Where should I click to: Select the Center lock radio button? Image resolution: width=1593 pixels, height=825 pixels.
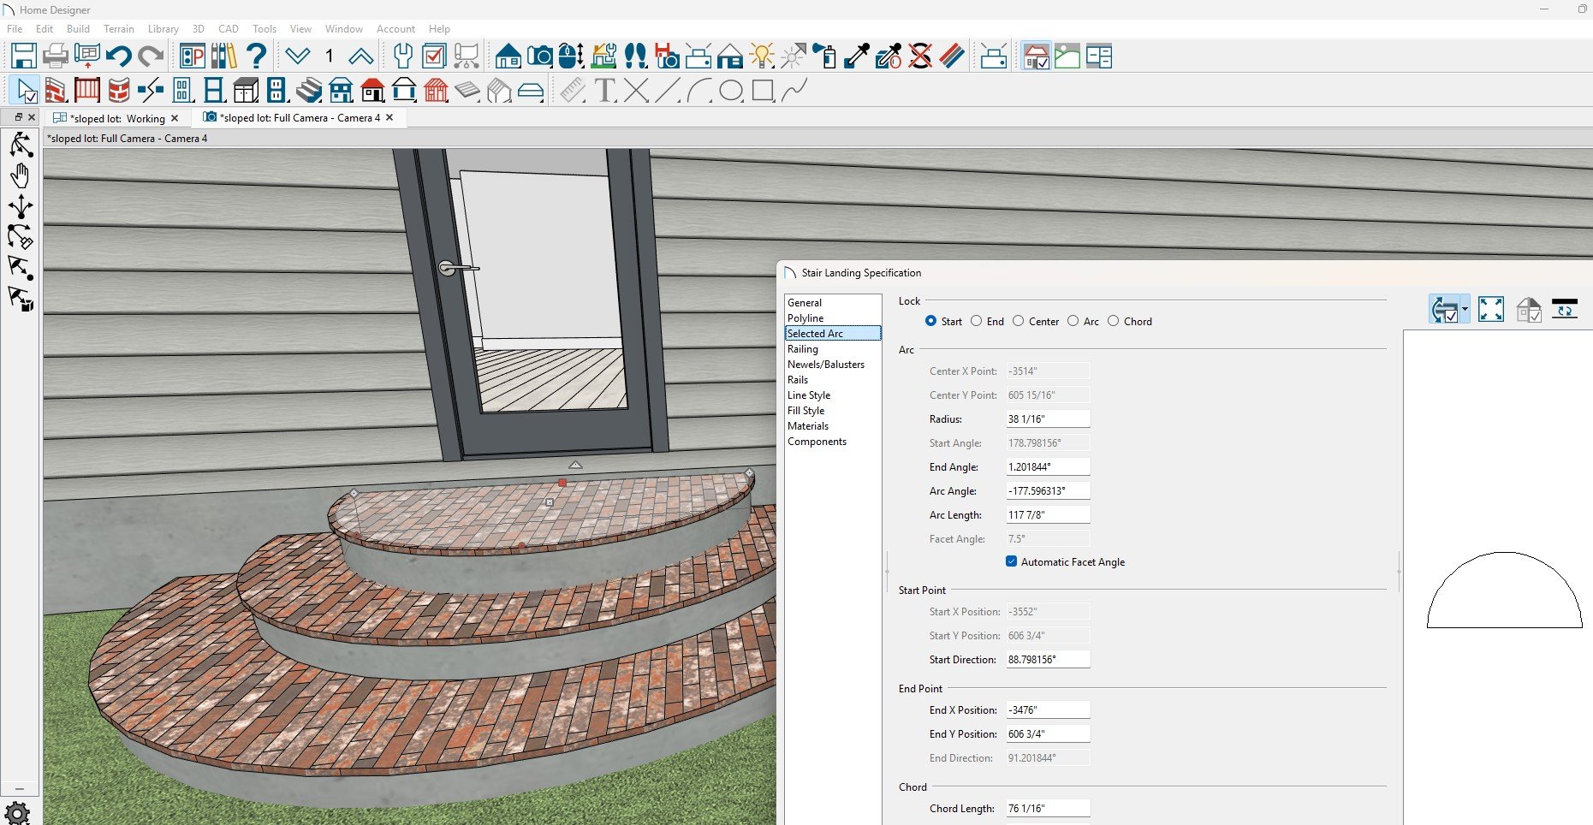[x=1018, y=321]
